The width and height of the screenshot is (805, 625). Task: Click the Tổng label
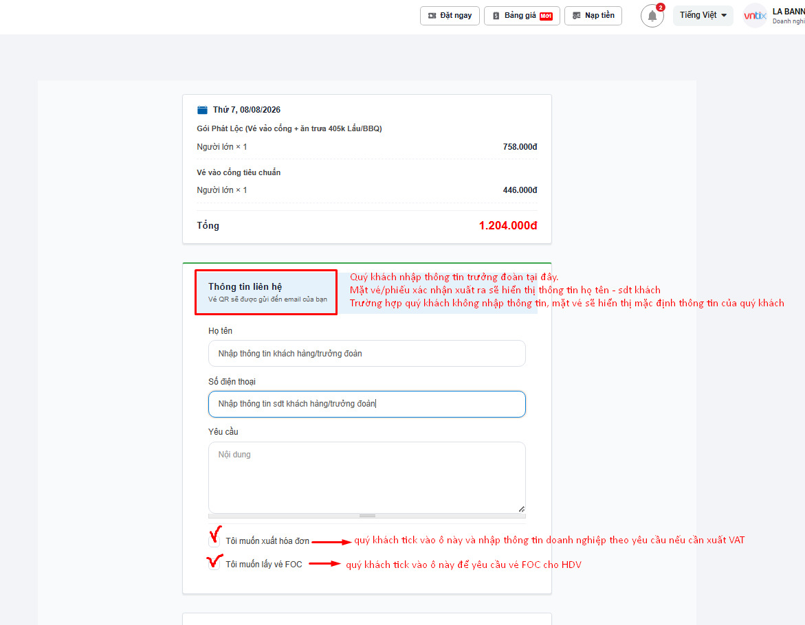[208, 225]
